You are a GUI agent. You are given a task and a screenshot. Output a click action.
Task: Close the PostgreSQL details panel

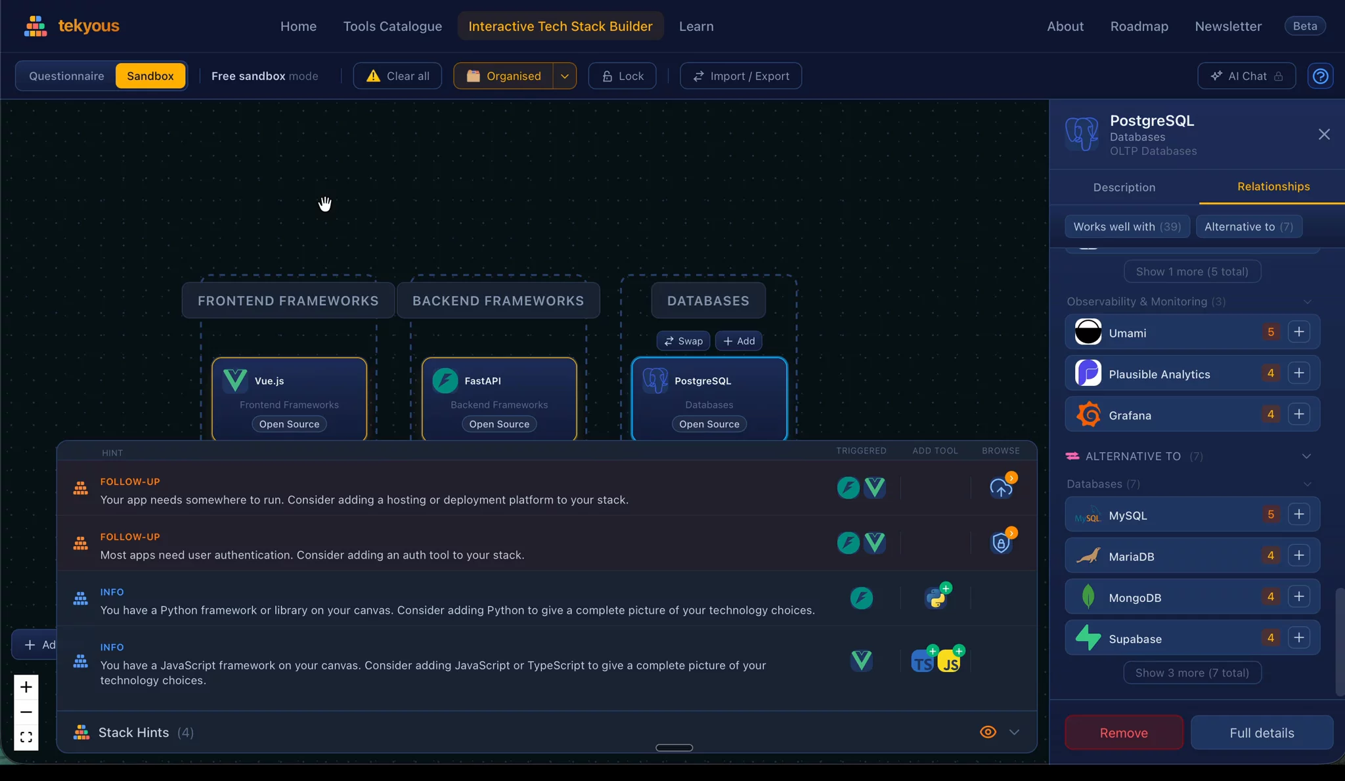tap(1324, 135)
